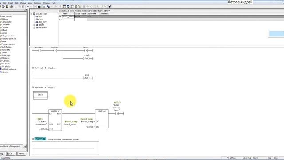Click the Print toolbar icon

pos(12,7)
